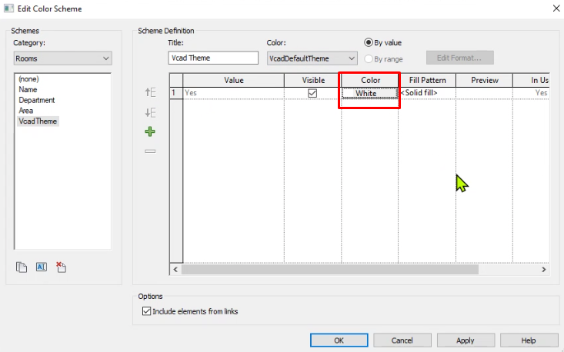Click the Edit Color Scheme title icon
This screenshot has height=352, width=564.
8,8
